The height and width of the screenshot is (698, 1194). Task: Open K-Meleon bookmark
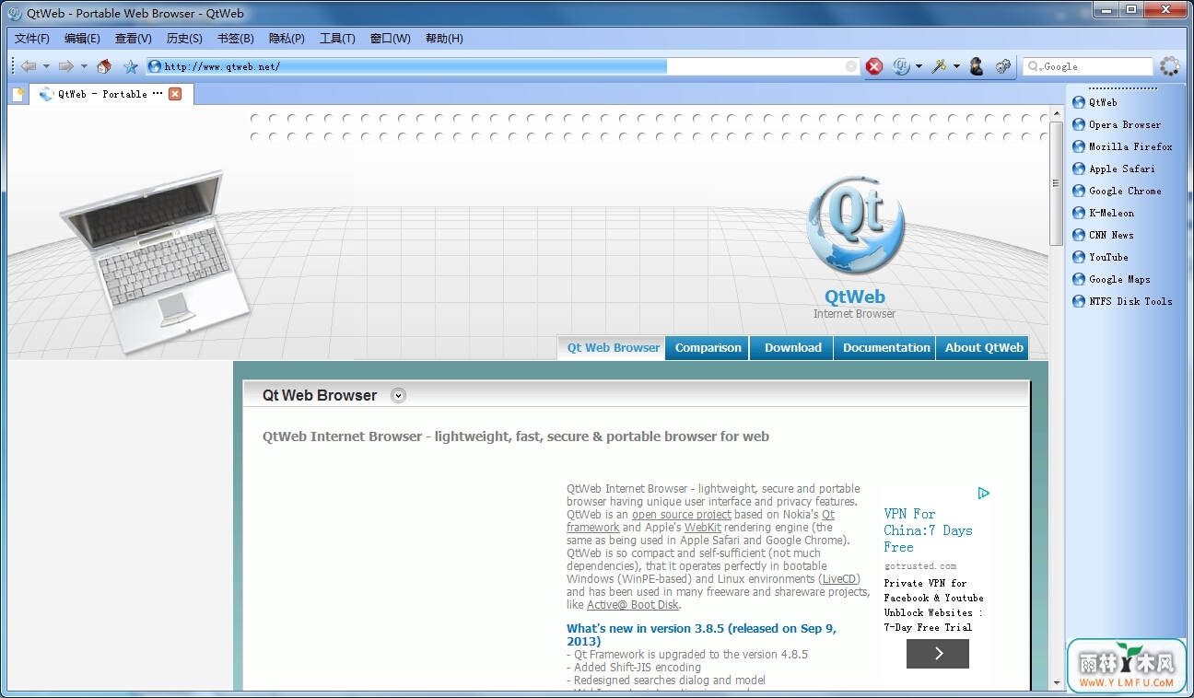[x=1104, y=213]
